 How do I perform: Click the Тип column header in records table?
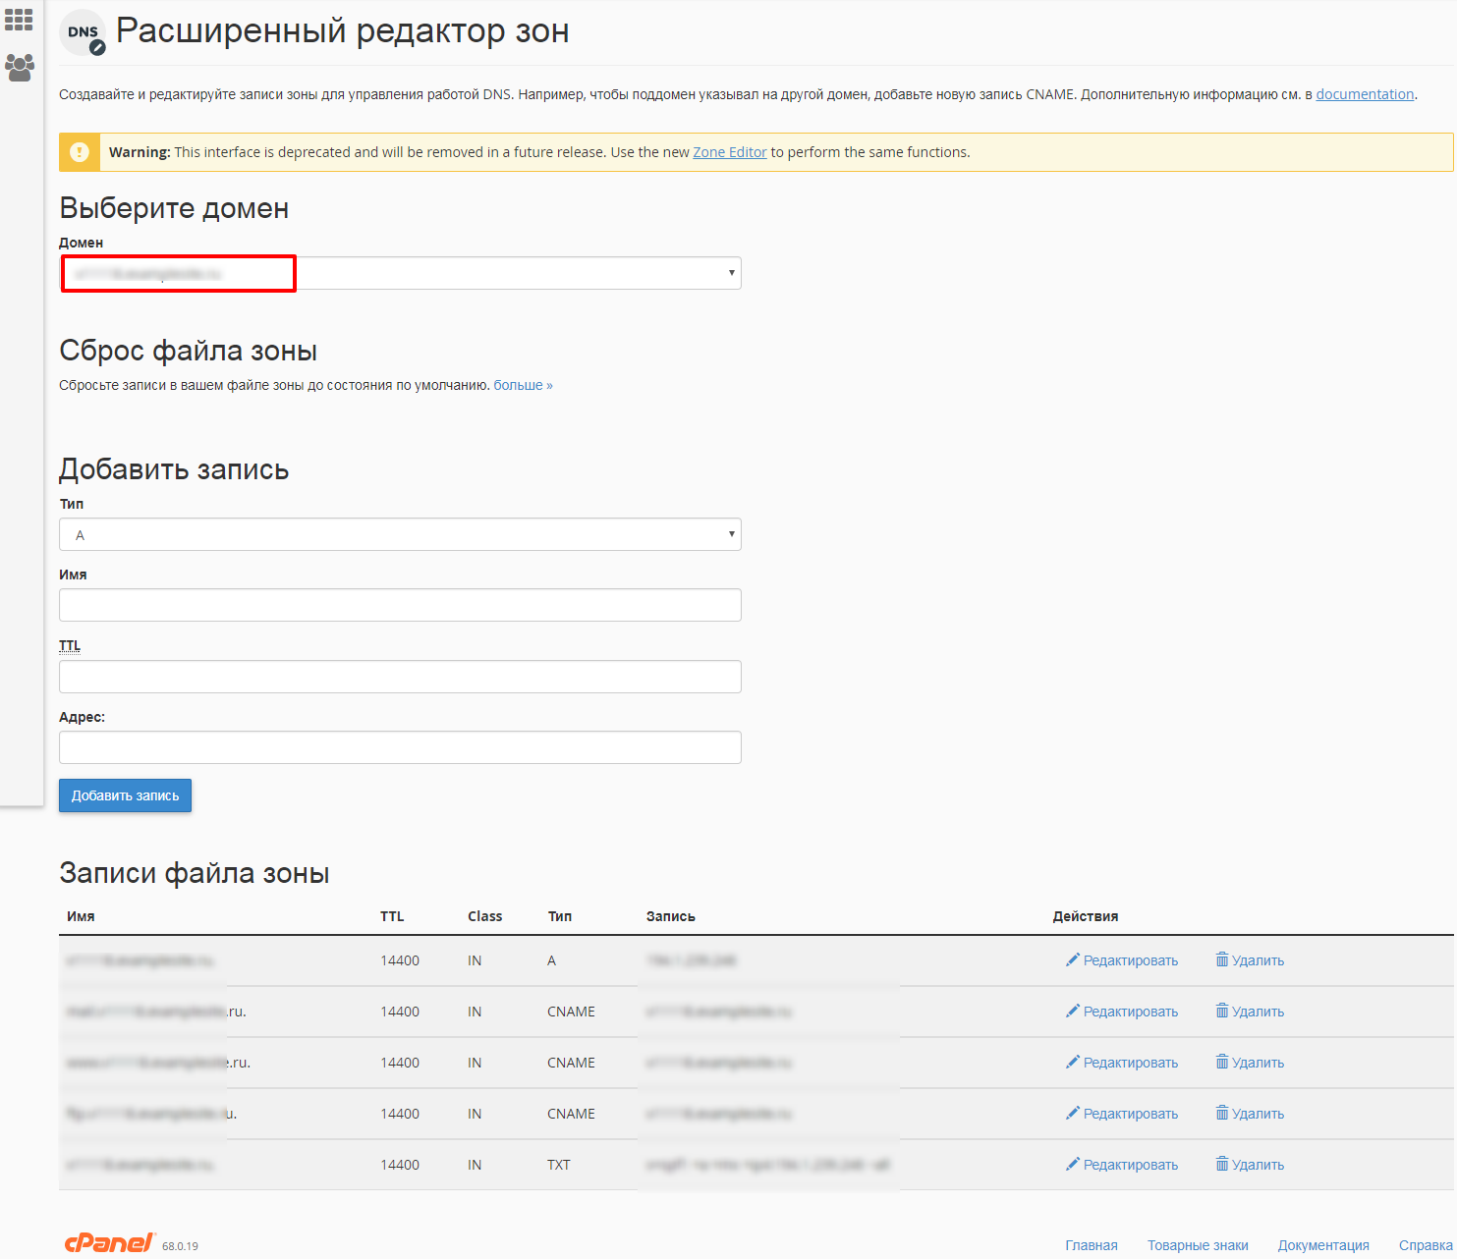[560, 916]
